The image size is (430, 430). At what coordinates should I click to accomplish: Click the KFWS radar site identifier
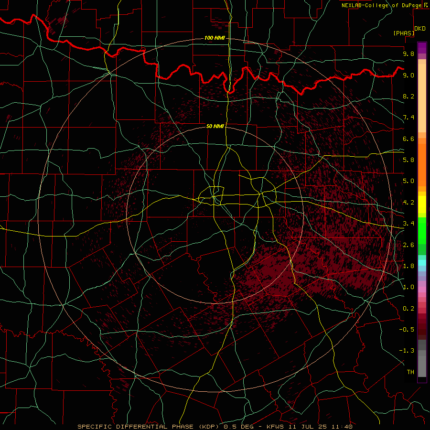point(275,427)
